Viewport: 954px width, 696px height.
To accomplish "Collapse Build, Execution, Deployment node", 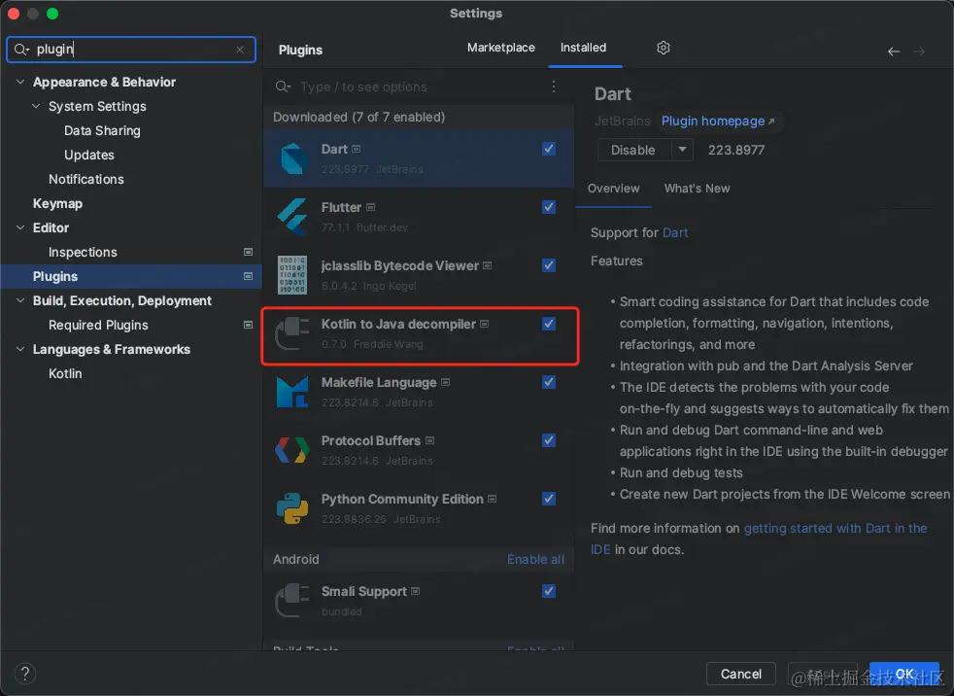I will click(20, 300).
